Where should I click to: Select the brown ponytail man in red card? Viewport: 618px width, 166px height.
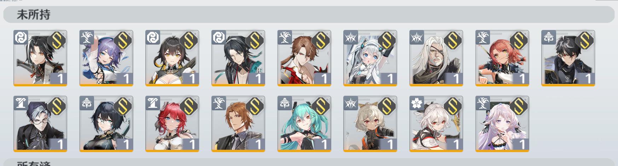pyautogui.click(x=304, y=58)
